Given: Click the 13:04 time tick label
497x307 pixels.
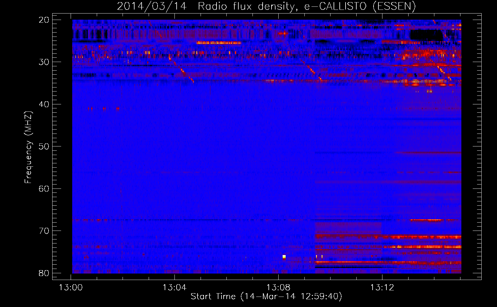Looking at the screenshot, I should click(174, 288).
